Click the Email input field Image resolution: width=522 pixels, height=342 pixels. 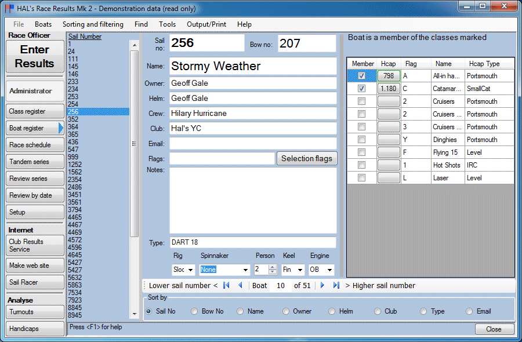(x=253, y=144)
